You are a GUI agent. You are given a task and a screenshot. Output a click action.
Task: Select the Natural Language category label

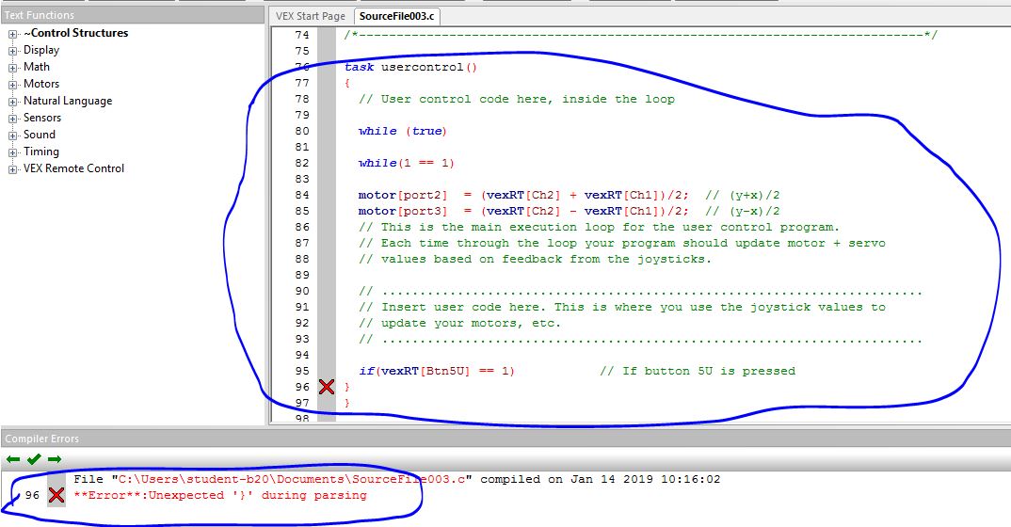[x=68, y=101]
